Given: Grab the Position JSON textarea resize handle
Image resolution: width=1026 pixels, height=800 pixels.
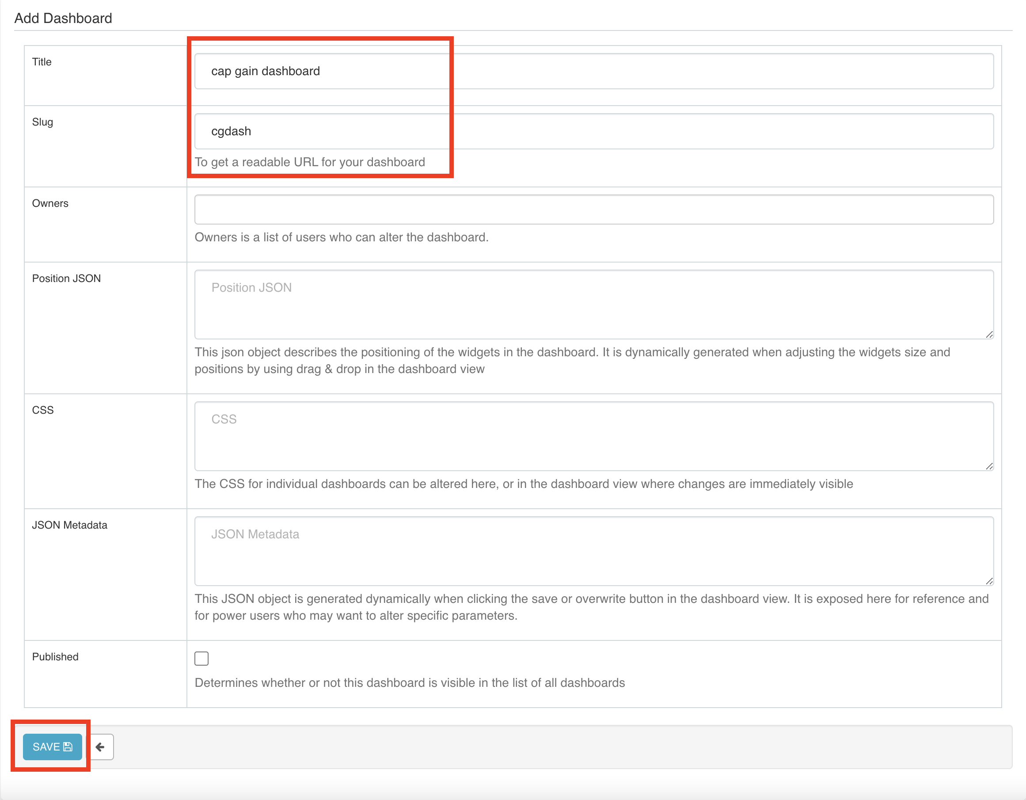Looking at the screenshot, I should pos(989,335).
